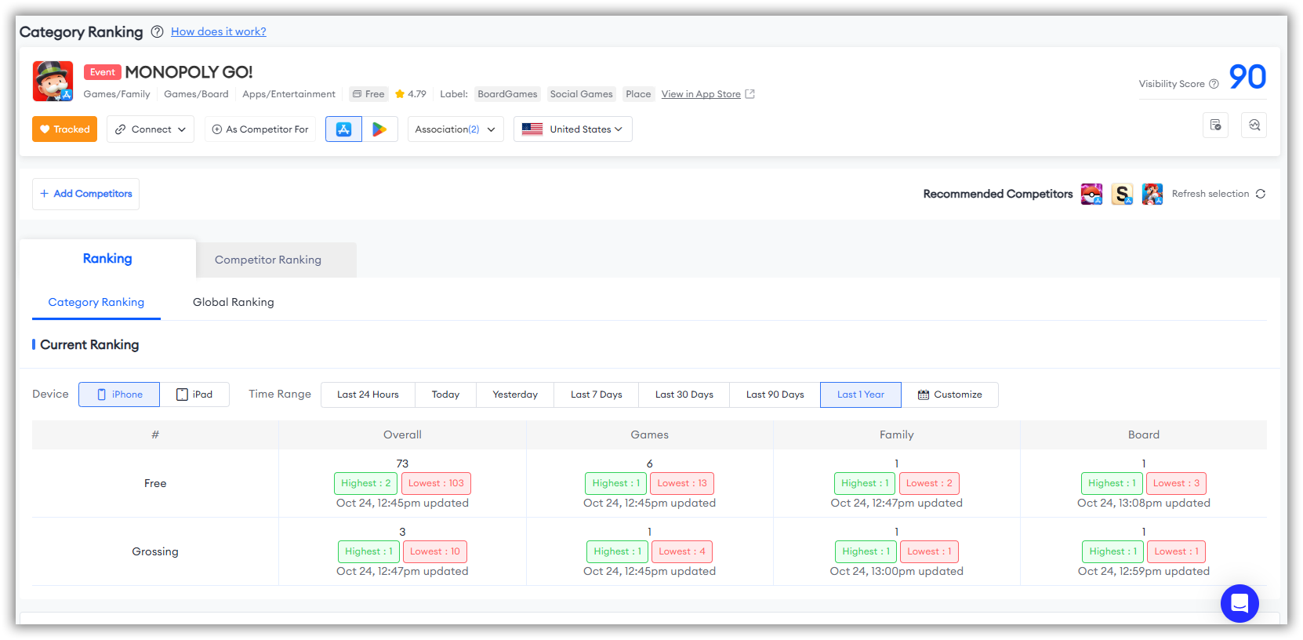Switch to the Ranking tab

point(107,259)
